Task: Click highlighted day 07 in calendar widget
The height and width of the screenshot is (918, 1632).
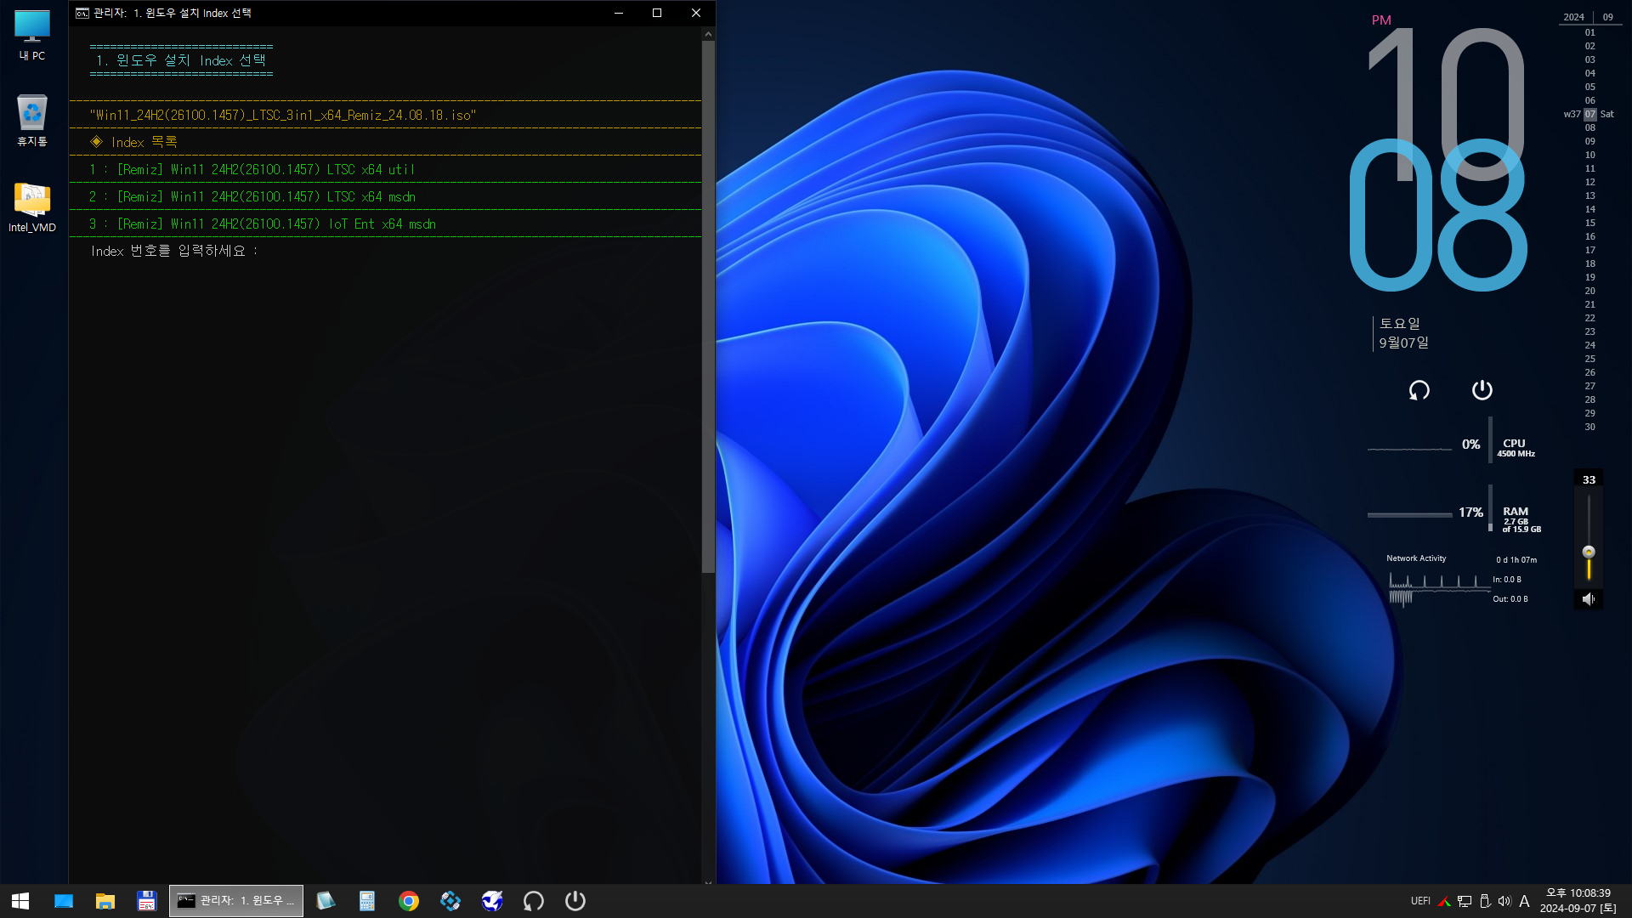Action: click(x=1590, y=114)
